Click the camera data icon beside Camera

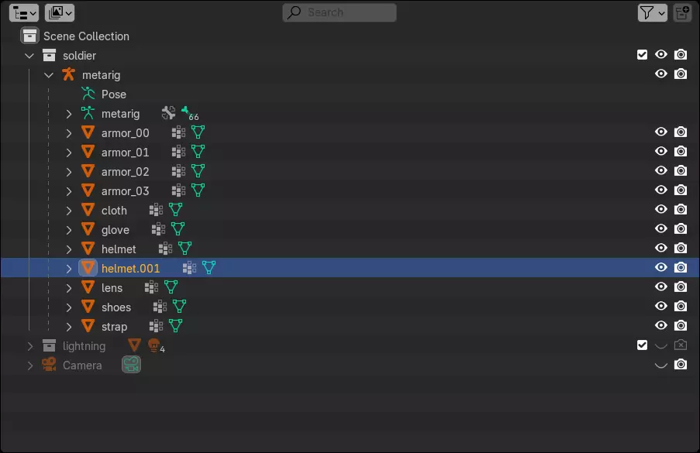point(131,365)
